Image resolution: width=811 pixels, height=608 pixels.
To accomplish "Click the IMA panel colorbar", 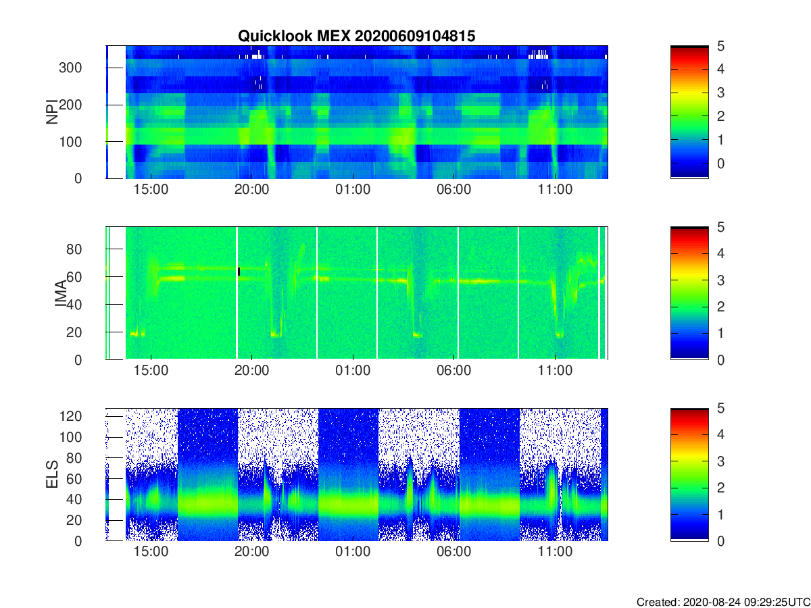I will point(689,293).
